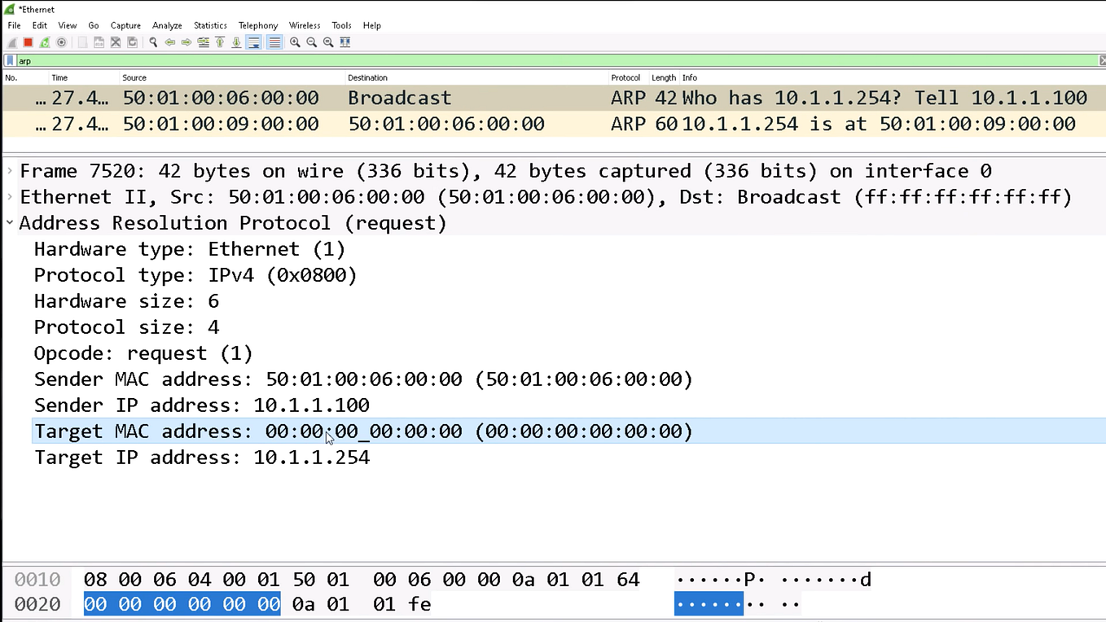Viewport: 1106px width, 622px height.
Task: Toggle packet list colorization
Action: (x=273, y=42)
